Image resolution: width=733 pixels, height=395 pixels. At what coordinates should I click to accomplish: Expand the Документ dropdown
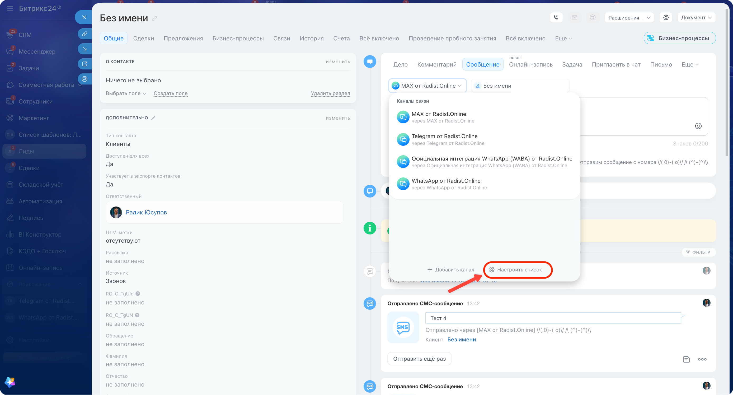696,17
